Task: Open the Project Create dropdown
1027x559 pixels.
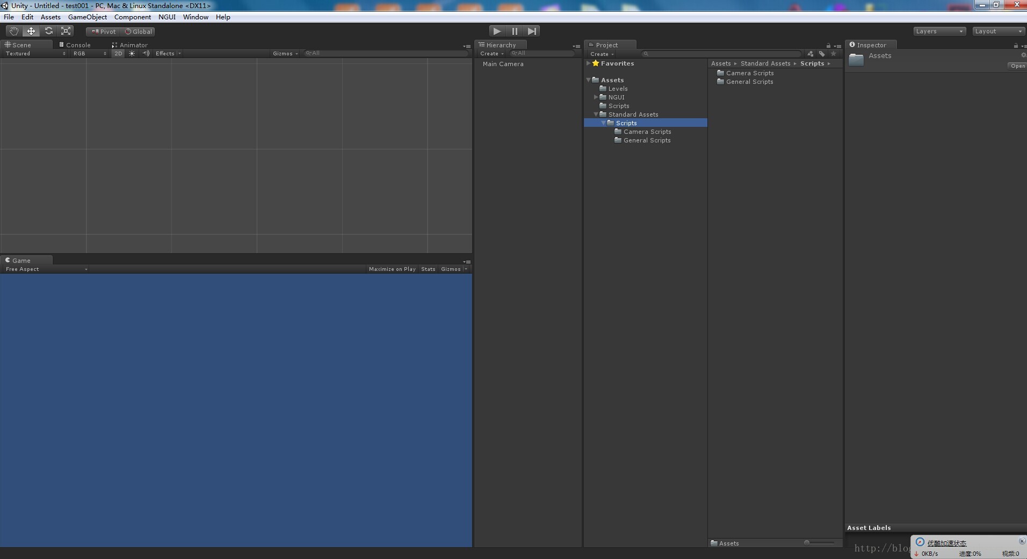Action: pos(602,54)
